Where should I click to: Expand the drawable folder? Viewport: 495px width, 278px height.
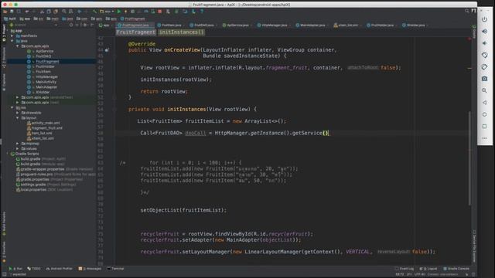(x=18, y=113)
